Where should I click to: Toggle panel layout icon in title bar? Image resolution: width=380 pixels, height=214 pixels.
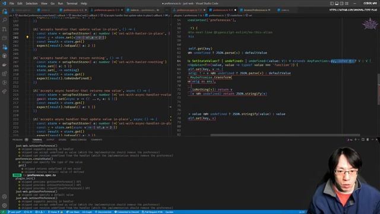[x=337, y=4]
